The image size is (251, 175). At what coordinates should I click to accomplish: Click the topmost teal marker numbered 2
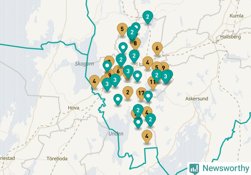(x=148, y=17)
